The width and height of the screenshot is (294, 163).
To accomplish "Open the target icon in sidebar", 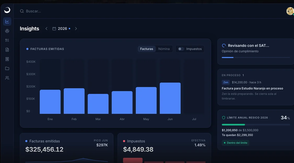I will point(7,31).
